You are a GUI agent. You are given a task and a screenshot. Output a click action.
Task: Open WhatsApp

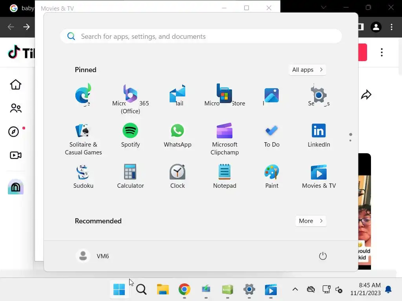click(177, 136)
